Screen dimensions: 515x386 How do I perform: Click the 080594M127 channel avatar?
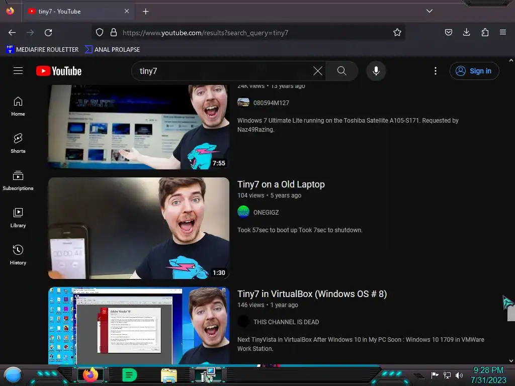click(x=243, y=103)
